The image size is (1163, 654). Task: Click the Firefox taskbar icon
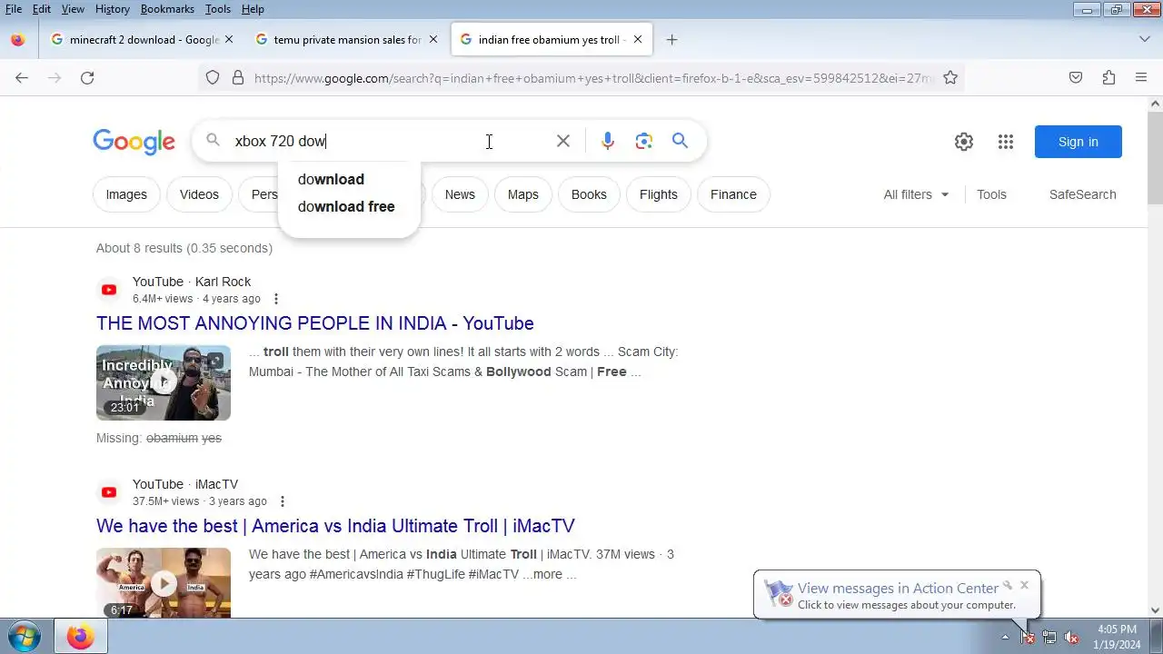pyautogui.click(x=80, y=637)
